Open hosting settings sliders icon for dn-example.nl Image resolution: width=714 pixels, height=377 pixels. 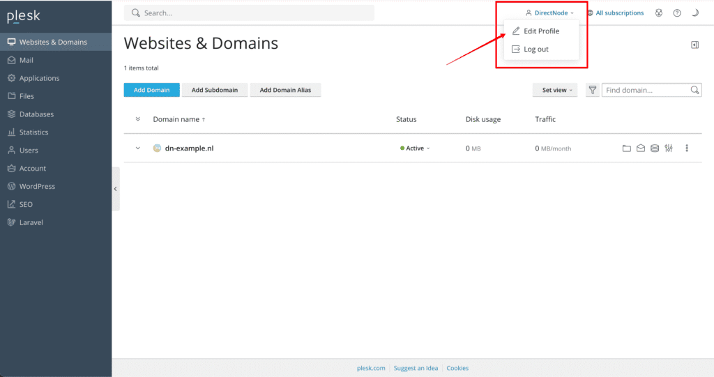[669, 148]
